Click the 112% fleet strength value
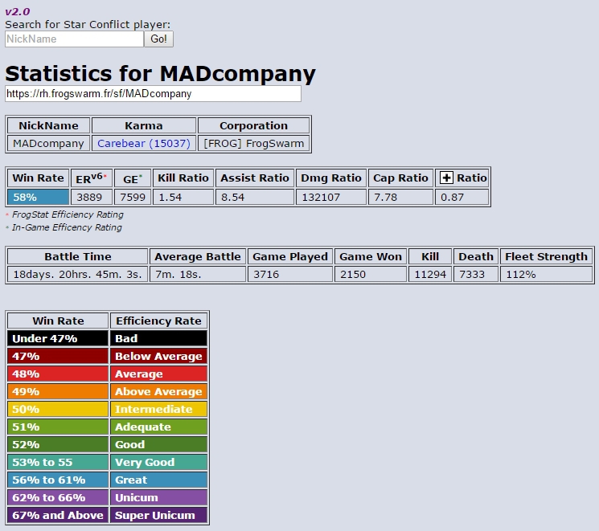Viewport: 599px width, 531px height. click(546, 275)
